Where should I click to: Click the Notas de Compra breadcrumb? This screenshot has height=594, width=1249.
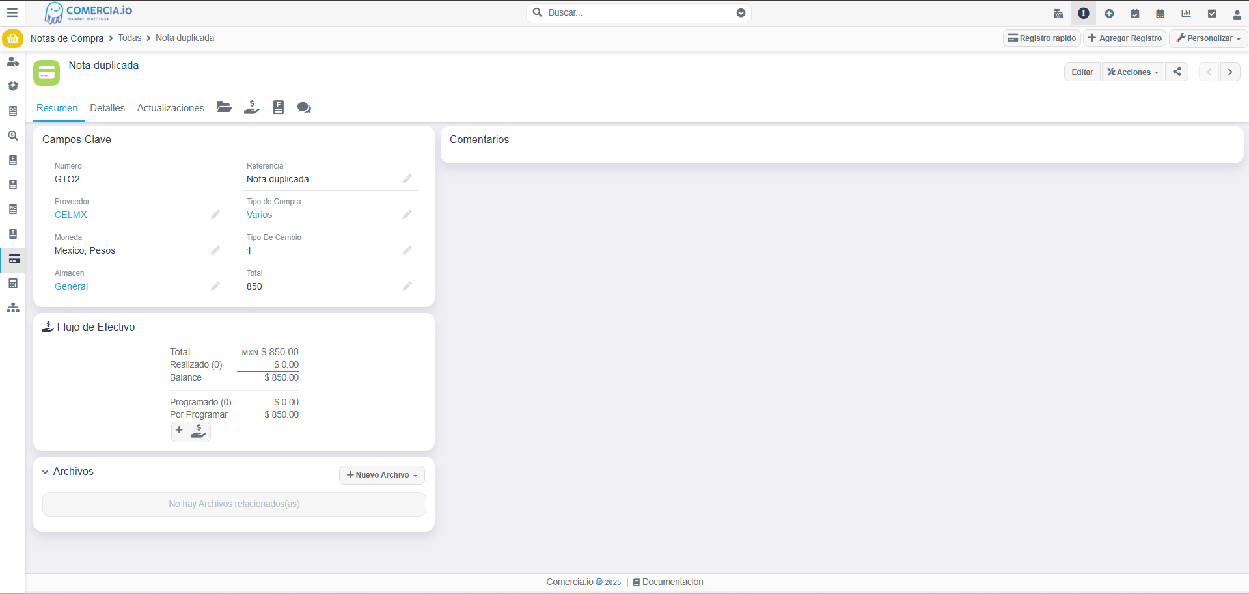tap(67, 38)
